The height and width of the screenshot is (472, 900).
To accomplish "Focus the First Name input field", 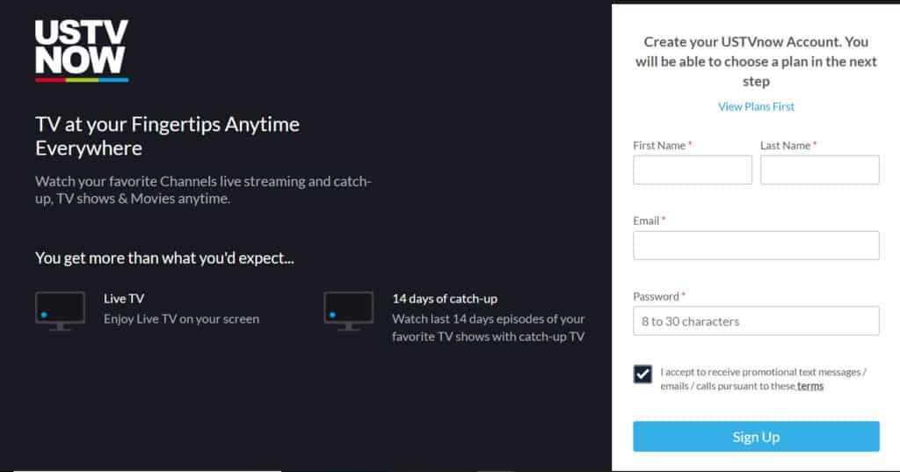I will point(693,170).
